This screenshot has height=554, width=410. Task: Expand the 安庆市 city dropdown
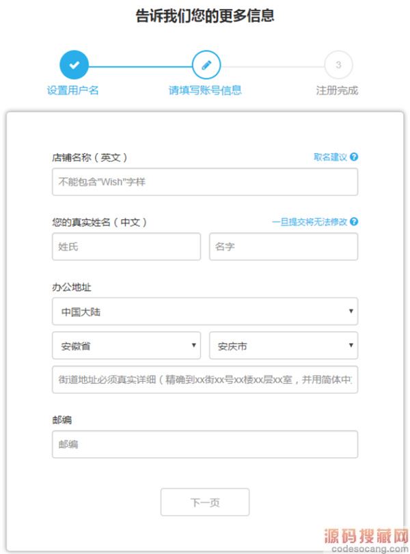[284, 345]
